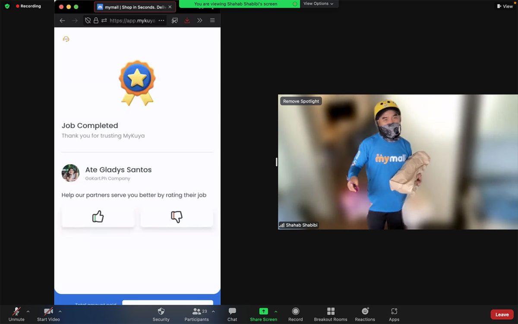Start Video with the camera toggle
Viewport: 518px width, 324px height.
[x=48, y=311]
